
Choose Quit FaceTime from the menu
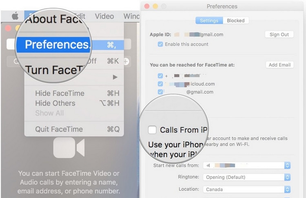pos(74,129)
